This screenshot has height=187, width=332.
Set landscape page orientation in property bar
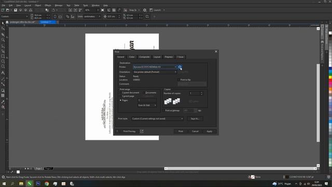tap(60, 17)
